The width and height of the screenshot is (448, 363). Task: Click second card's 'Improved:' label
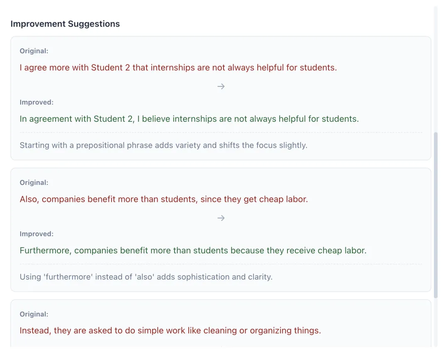point(37,234)
